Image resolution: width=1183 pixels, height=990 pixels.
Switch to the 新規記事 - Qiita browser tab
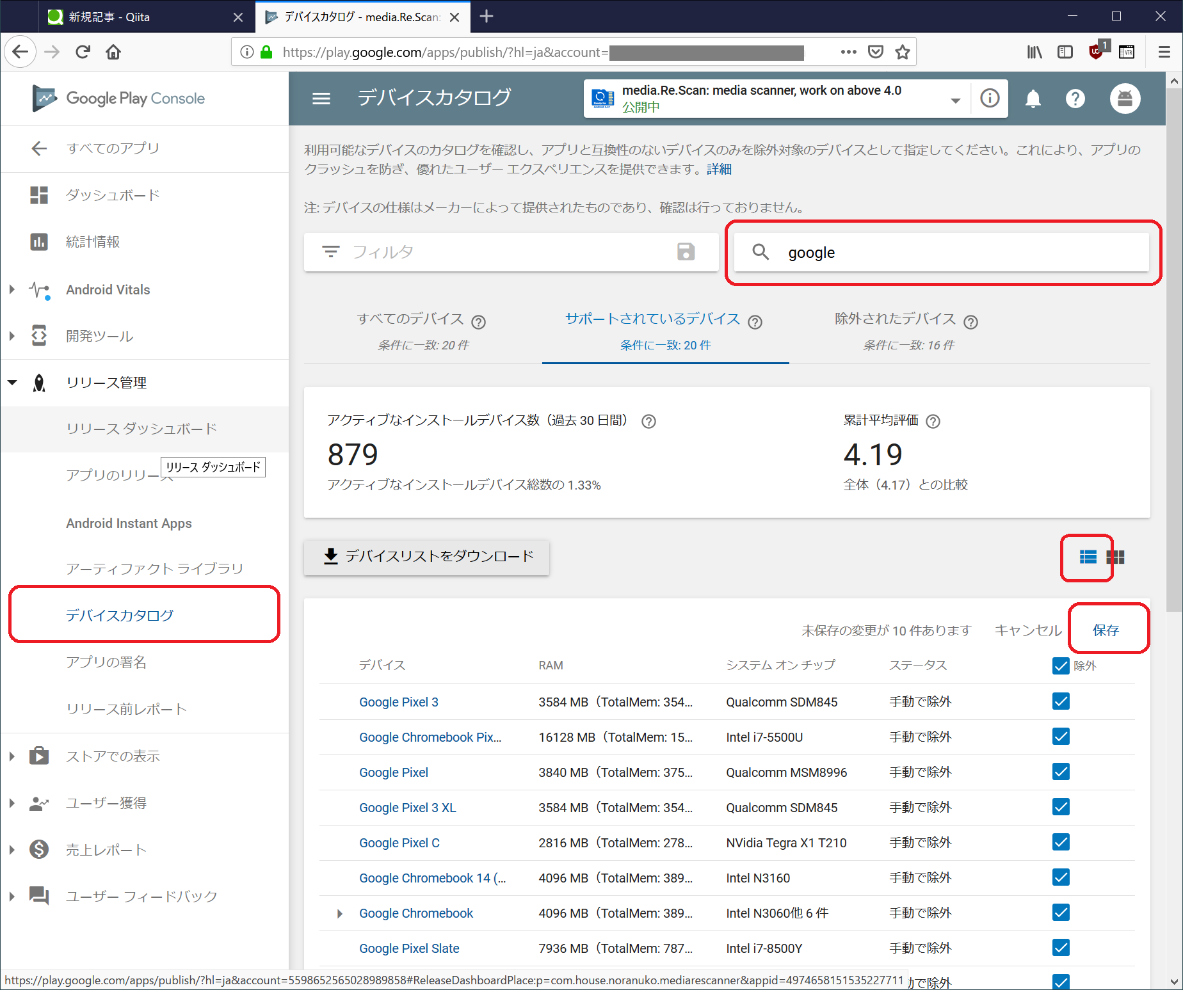pos(146,17)
